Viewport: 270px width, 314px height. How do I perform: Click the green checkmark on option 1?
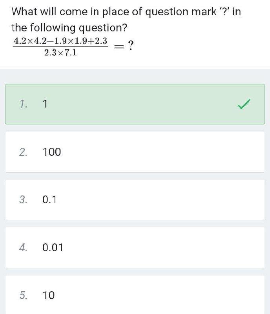pos(244,104)
